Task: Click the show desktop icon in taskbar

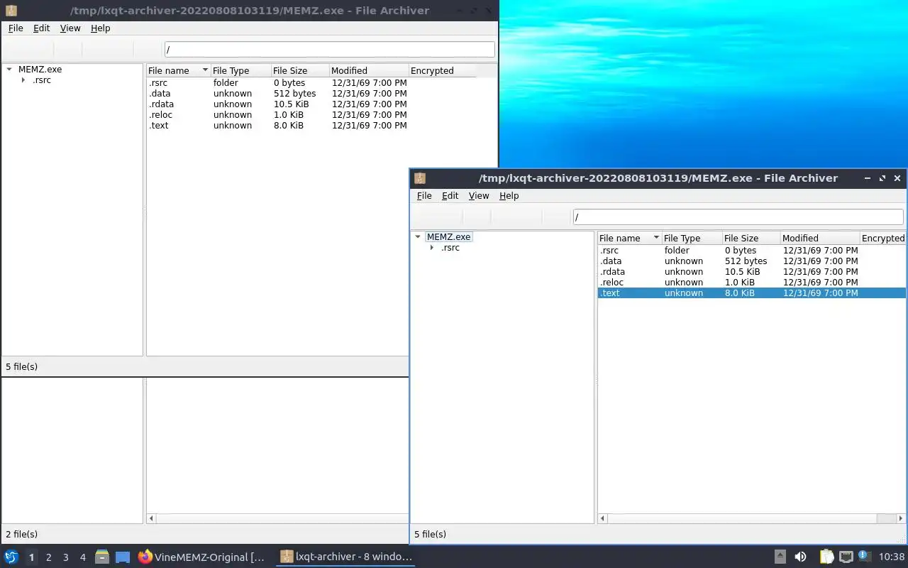Action: click(123, 557)
